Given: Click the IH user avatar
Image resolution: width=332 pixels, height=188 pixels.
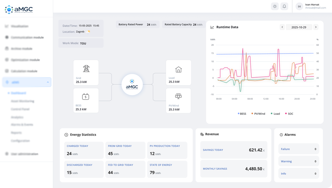Looking at the screenshot, I should [299, 6].
